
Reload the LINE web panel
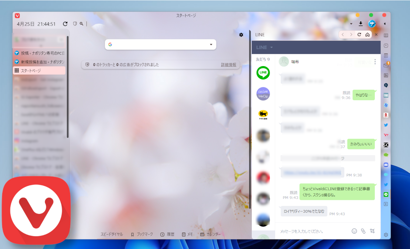[x=359, y=34]
